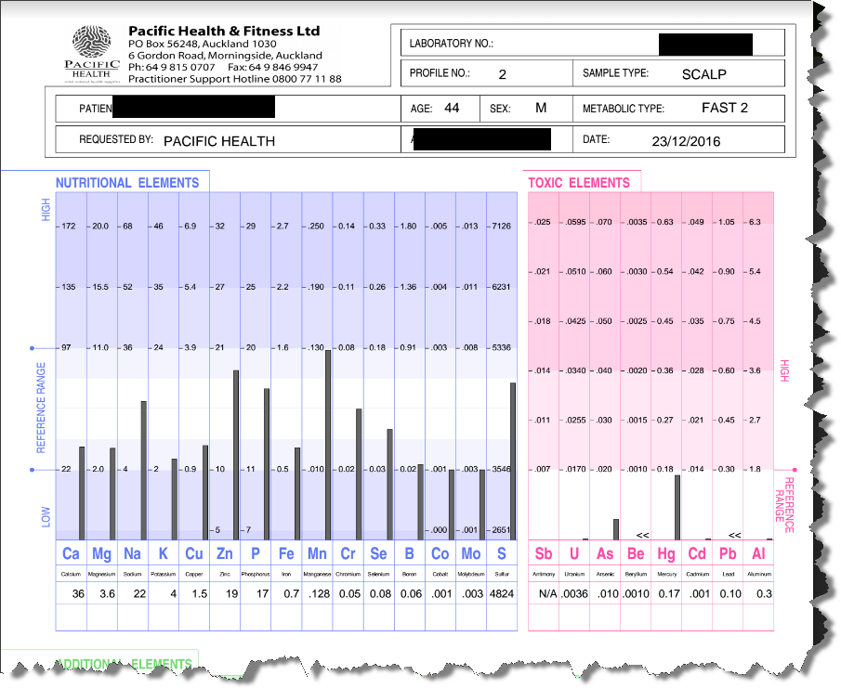Click the 'Al' Aluminum element symbol
841x688 pixels.
pos(758,553)
